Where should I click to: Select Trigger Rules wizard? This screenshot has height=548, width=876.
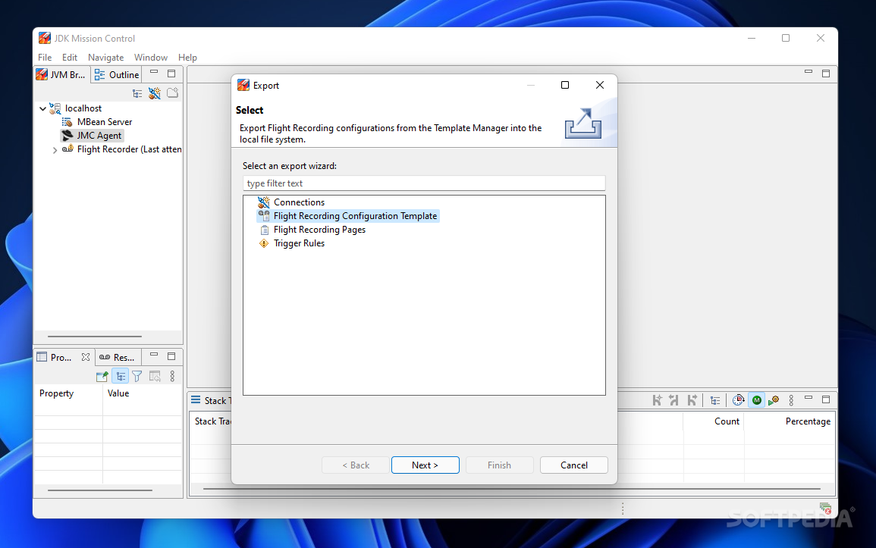click(299, 243)
